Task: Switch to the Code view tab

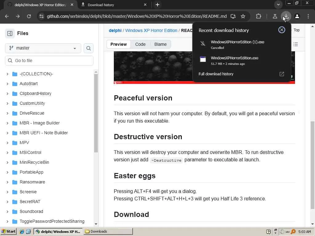Action: (x=140, y=44)
